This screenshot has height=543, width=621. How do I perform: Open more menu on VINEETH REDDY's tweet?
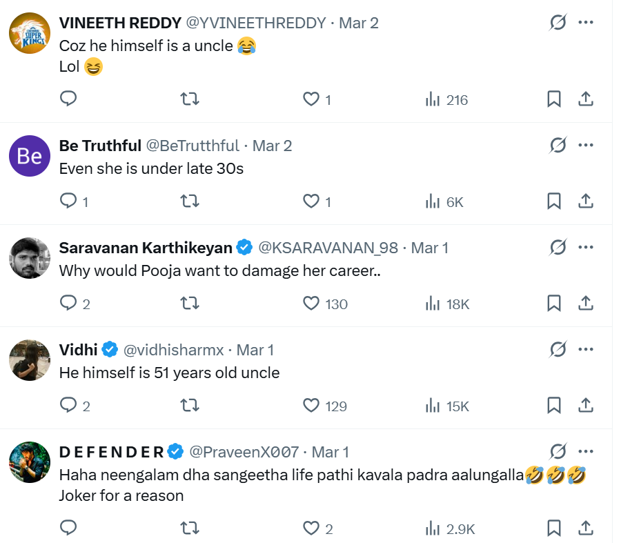[586, 23]
